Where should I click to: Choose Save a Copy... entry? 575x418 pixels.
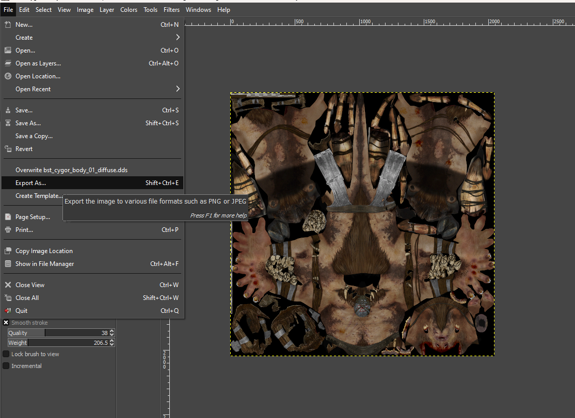click(x=92, y=136)
